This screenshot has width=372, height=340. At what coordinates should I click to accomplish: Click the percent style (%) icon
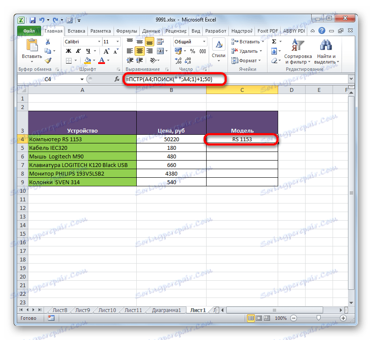point(193,51)
